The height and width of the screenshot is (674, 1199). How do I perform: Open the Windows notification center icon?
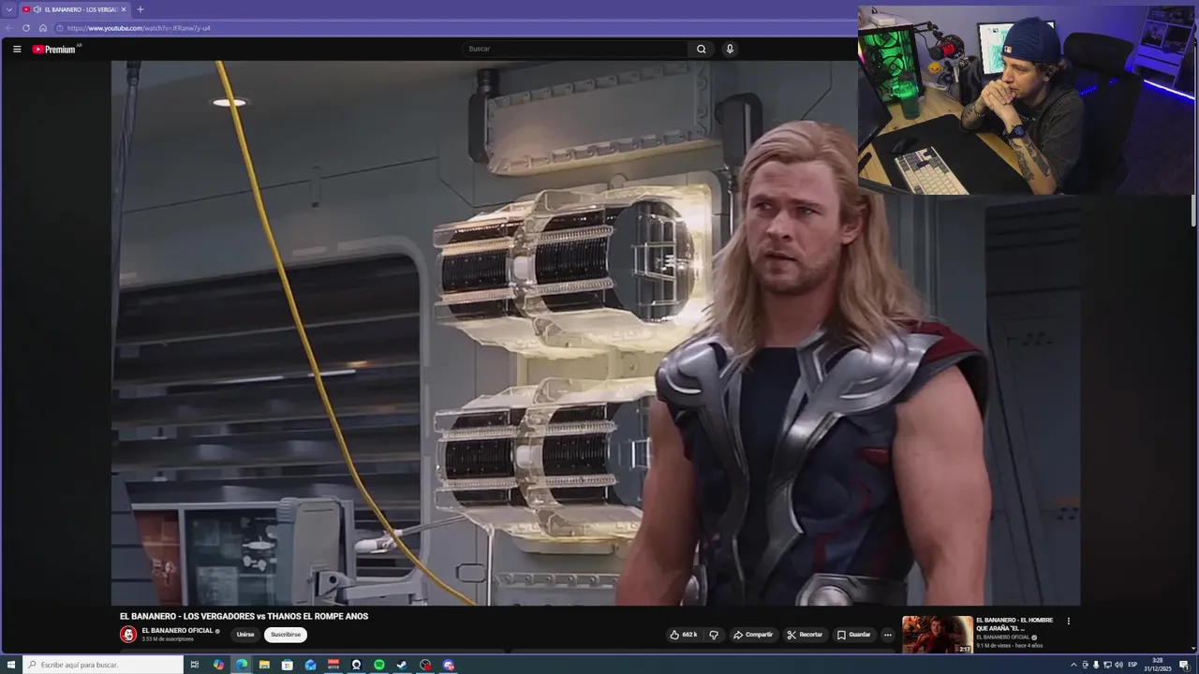pos(1184,665)
